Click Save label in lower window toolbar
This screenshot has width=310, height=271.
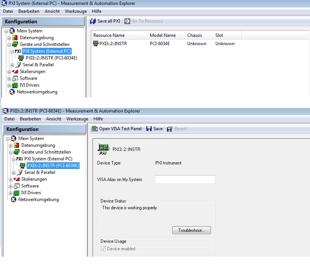158,129
